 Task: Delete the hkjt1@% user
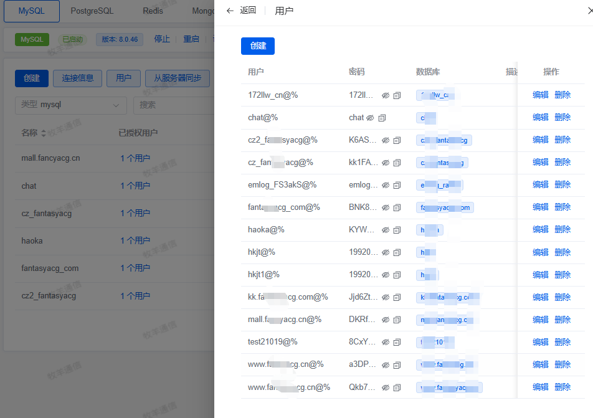(562, 275)
